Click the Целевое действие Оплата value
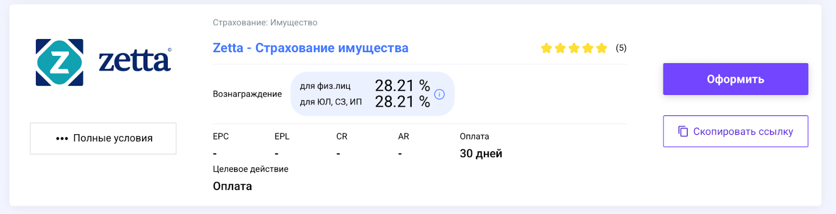836x214 pixels. point(233,186)
